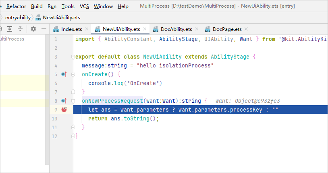Close the NewUiAbility.ets tab
Image resolution: width=328 pixels, height=173 pixels.
pos(145,29)
